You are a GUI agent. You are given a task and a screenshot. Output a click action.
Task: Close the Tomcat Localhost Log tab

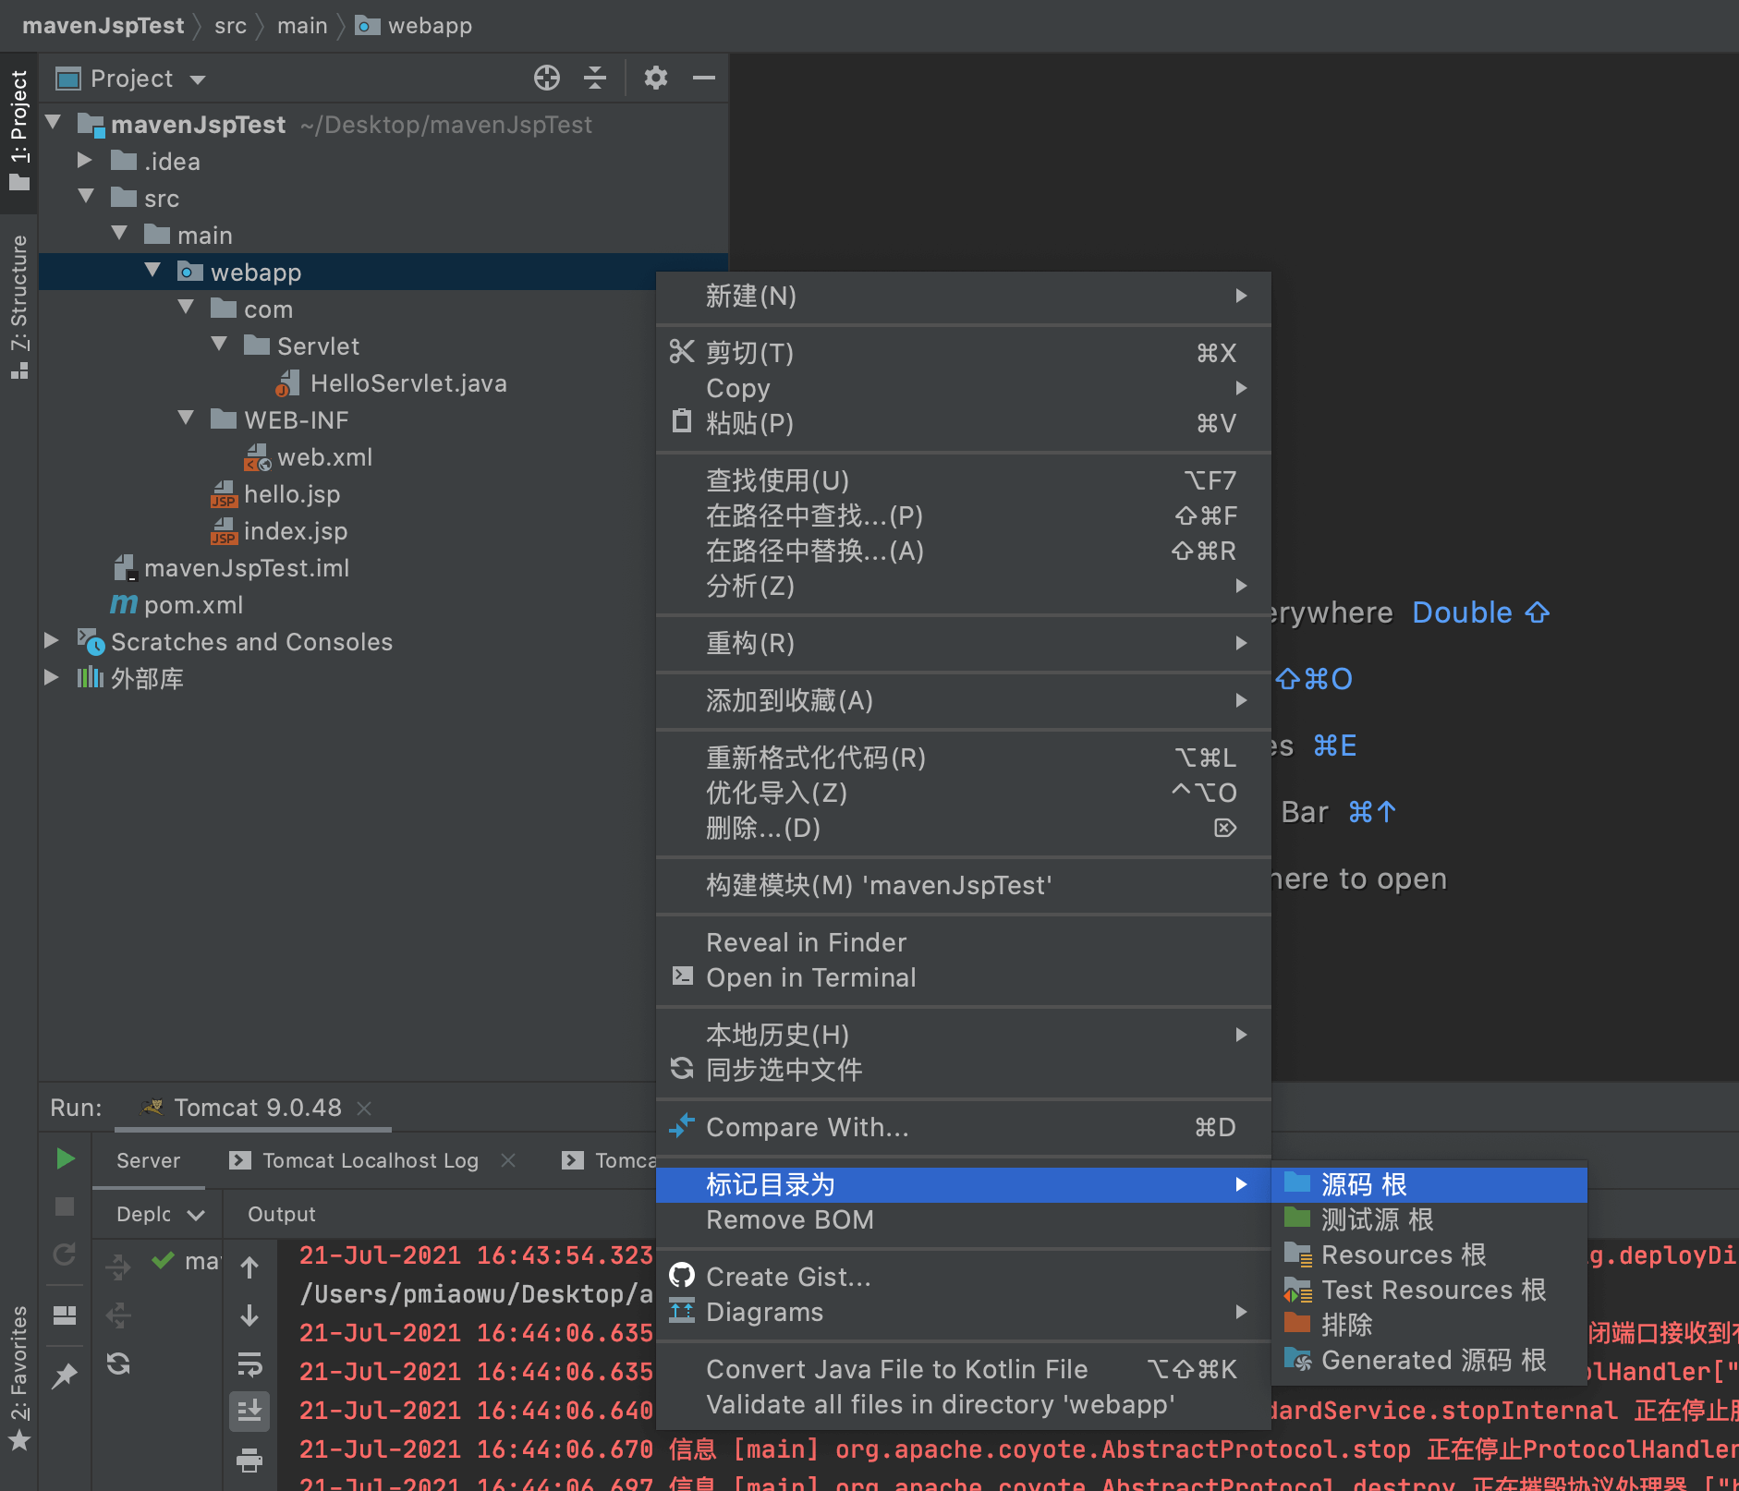point(508,1160)
